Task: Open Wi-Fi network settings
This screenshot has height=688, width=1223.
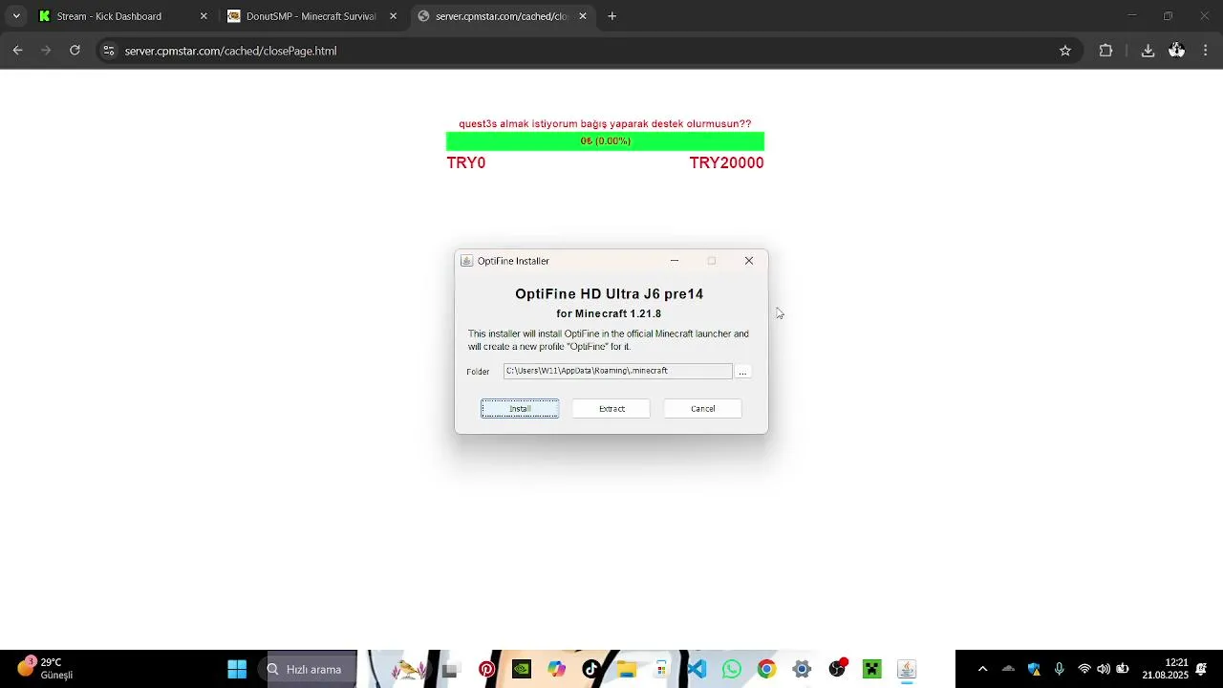Action: [x=1084, y=669]
